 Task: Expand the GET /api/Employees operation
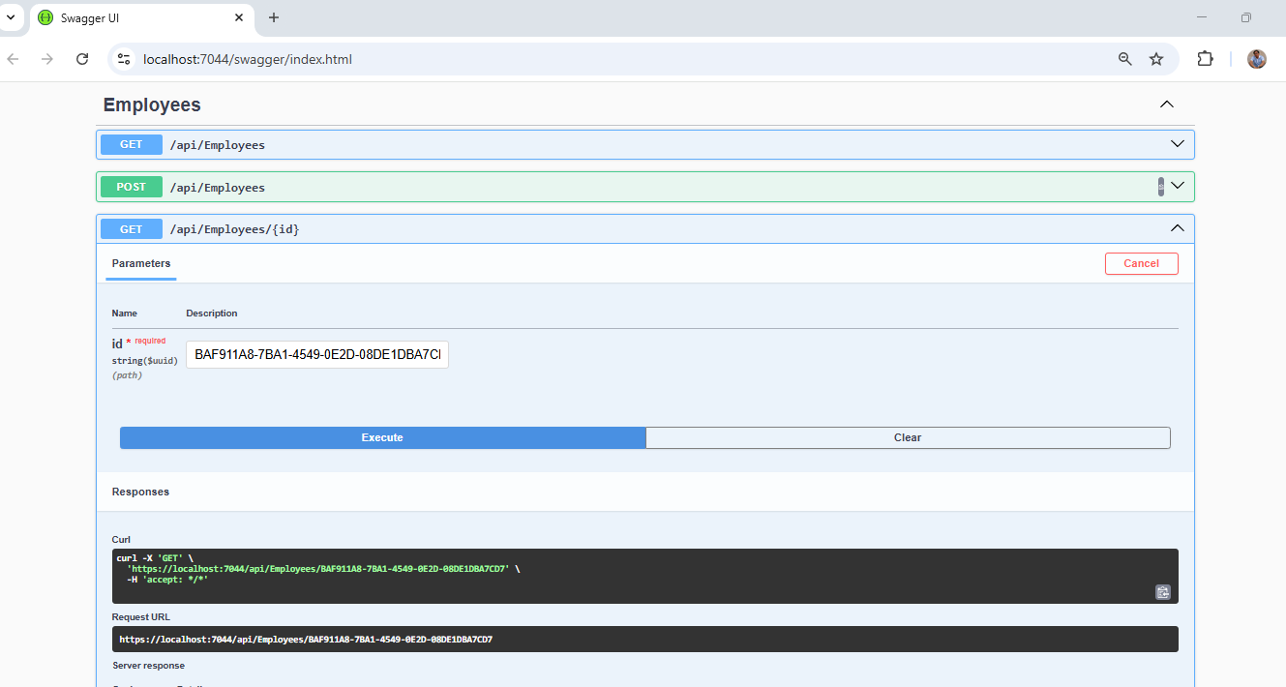tap(1177, 144)
